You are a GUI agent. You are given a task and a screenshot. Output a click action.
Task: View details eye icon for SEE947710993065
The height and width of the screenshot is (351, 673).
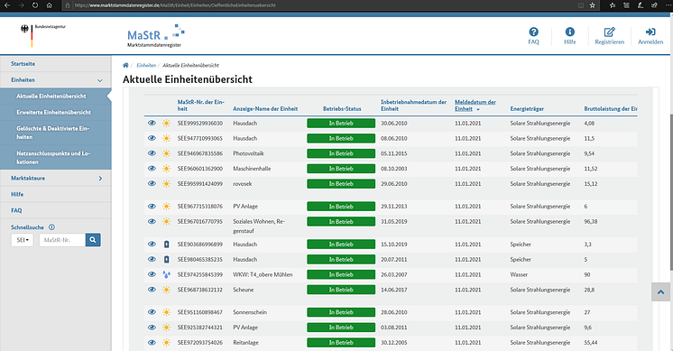[x=152, y=138]
